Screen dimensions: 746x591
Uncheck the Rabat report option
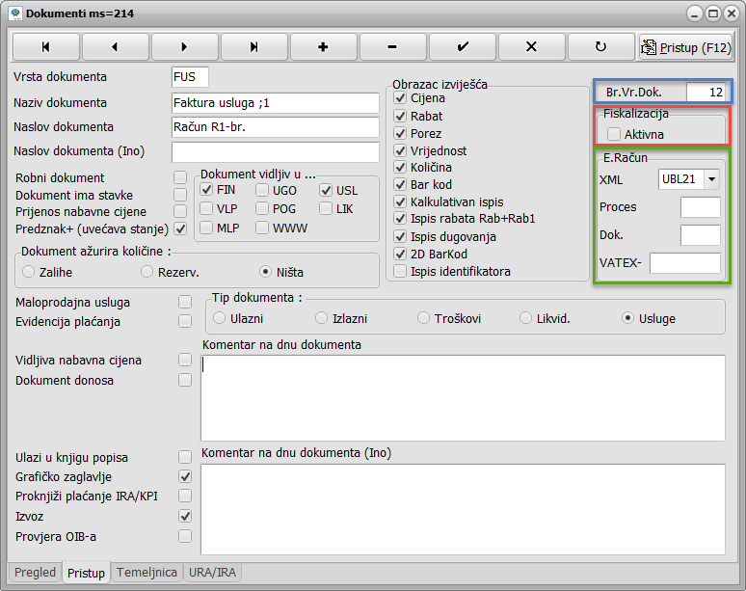pos(401,116)
